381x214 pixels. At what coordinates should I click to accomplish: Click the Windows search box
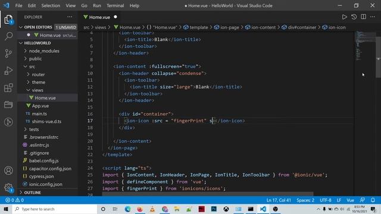coord(55,209)
